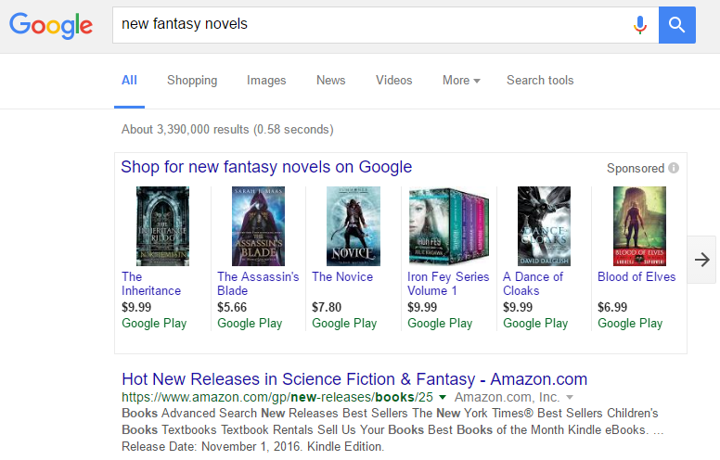This screenshot has width=720, height=460.
Task: Open The Novice title link
Action: [342, 276]
